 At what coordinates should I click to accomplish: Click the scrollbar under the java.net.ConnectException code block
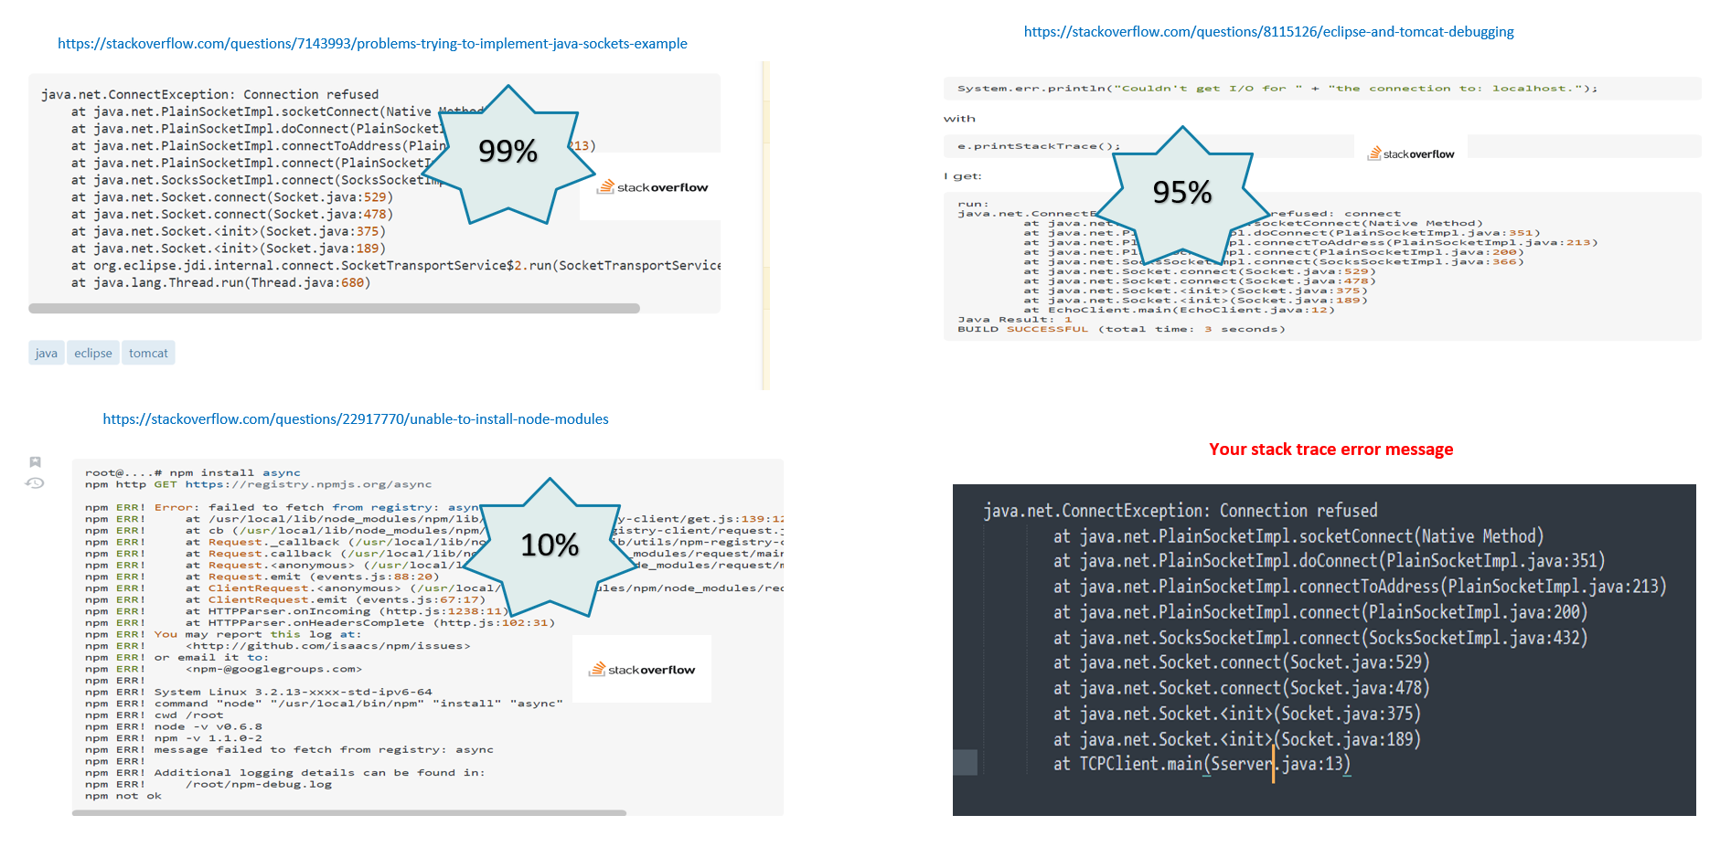(334, 309)
